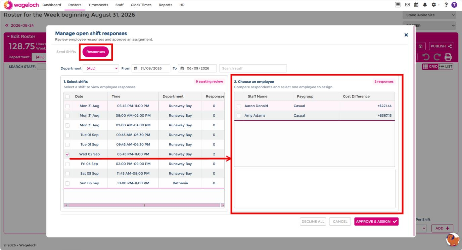
Task: Select Aaron Donald's checkbox
Action: [239, 106]
